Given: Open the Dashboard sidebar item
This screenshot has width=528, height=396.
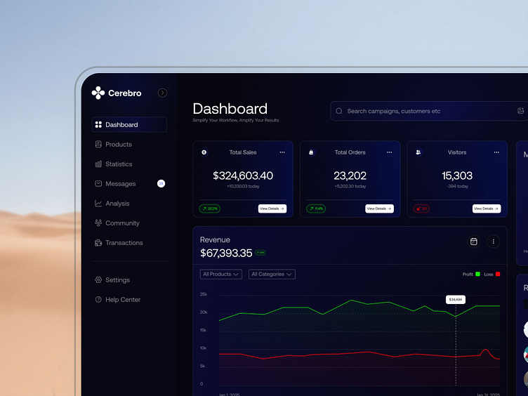Looking at the screenshot, I should [129, 124].
